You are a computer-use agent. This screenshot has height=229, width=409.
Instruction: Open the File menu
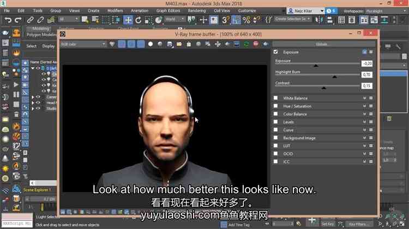7,11
